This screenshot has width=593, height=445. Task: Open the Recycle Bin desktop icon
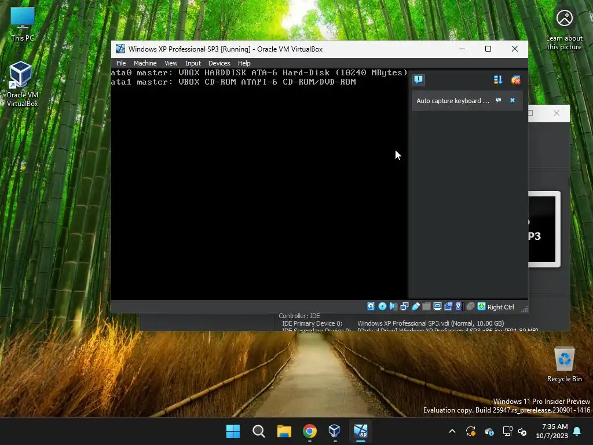click(564, 364)
